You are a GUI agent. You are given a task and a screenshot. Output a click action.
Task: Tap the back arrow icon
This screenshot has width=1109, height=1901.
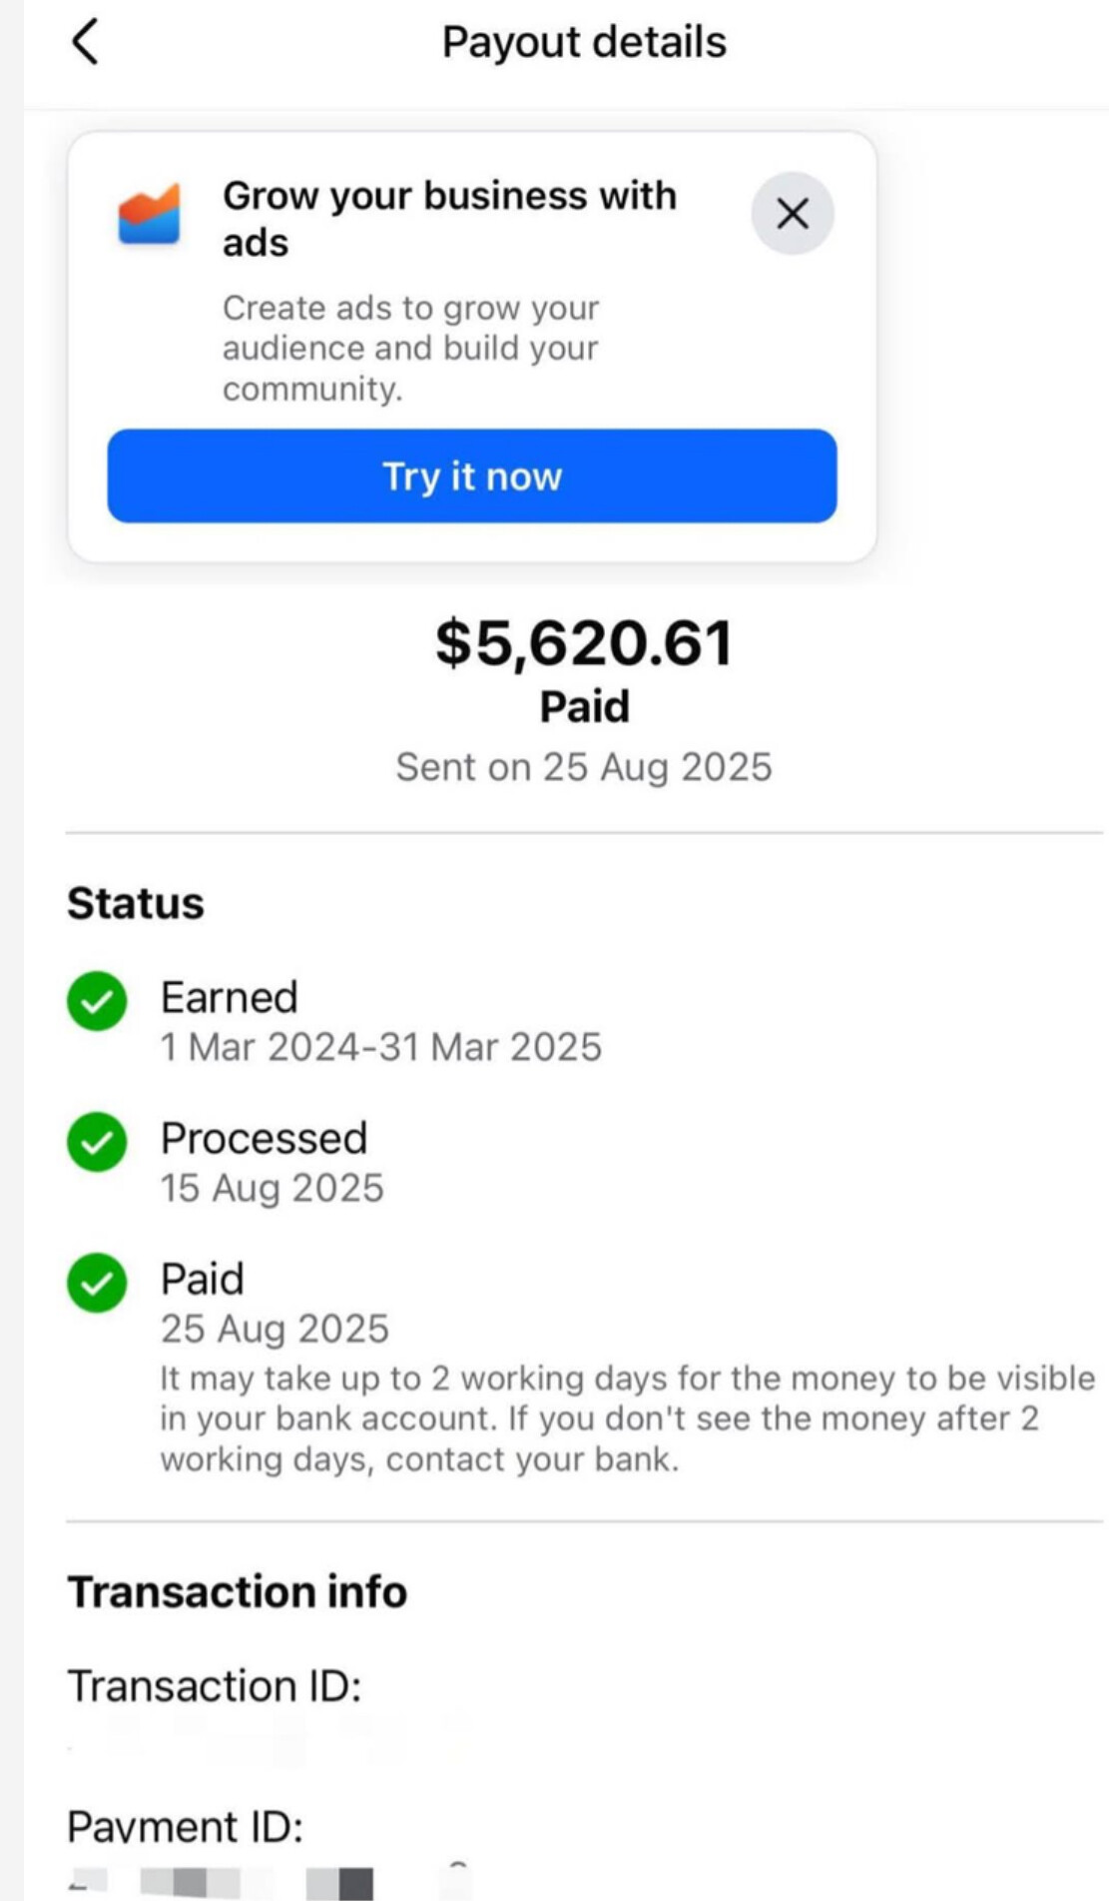coord(86,43)
